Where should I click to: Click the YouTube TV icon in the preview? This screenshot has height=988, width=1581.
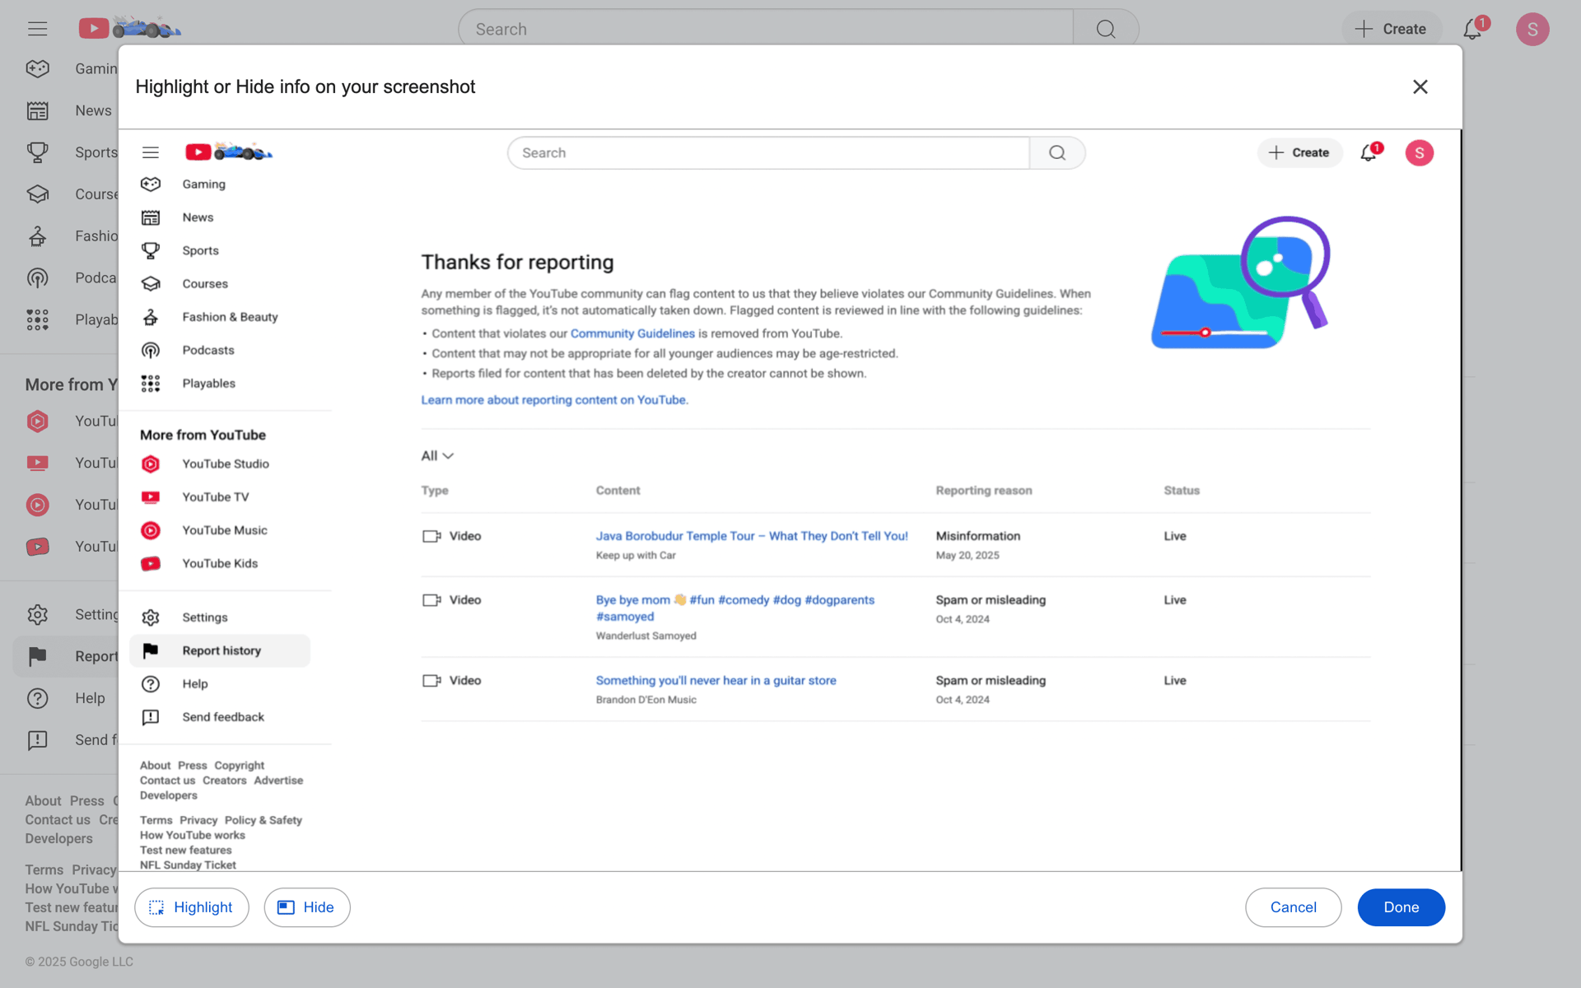[151, 497]
